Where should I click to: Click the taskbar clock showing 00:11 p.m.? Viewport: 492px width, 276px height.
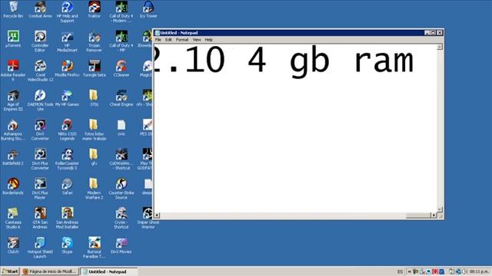(479, 271)
